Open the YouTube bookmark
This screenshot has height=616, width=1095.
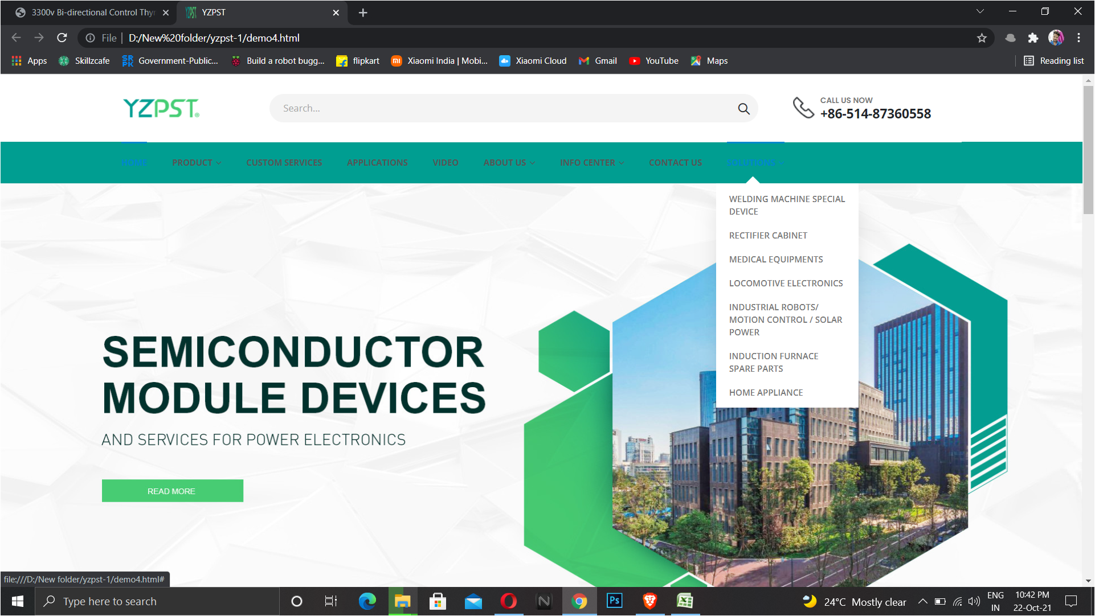654,61
